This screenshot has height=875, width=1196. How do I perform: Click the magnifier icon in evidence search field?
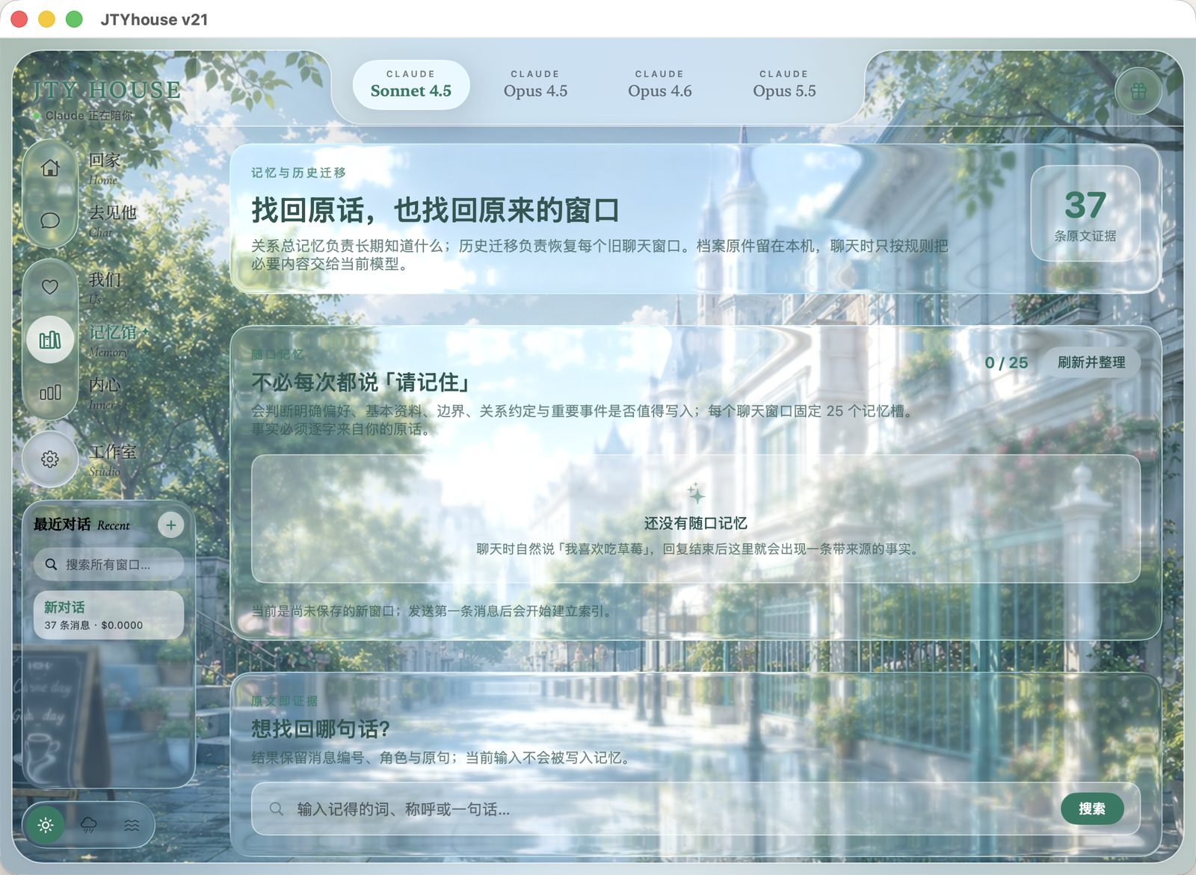276,809
